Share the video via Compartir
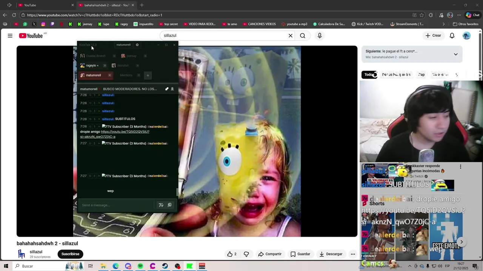Screen dimensions: 483x271 [270, 254]
